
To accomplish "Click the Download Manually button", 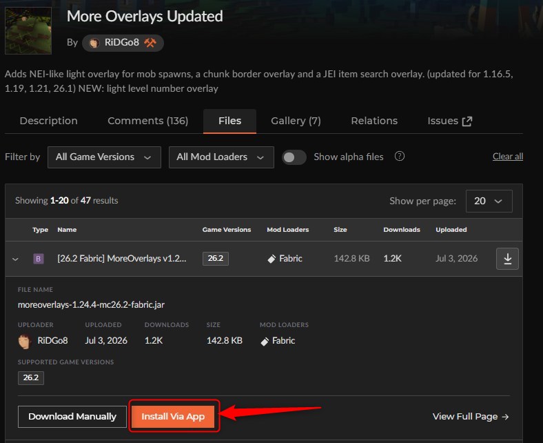I will [x=72, y=417].
